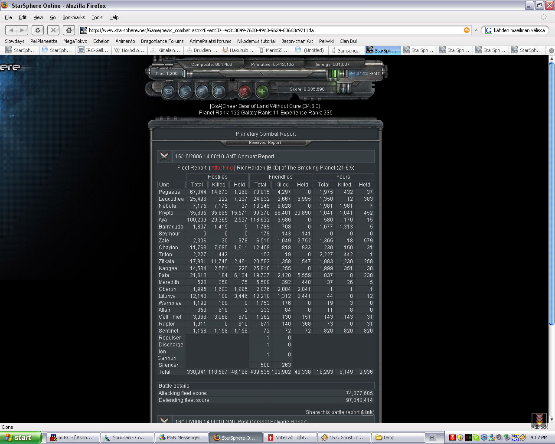Open the Home page icon

[x=69, y=30]
